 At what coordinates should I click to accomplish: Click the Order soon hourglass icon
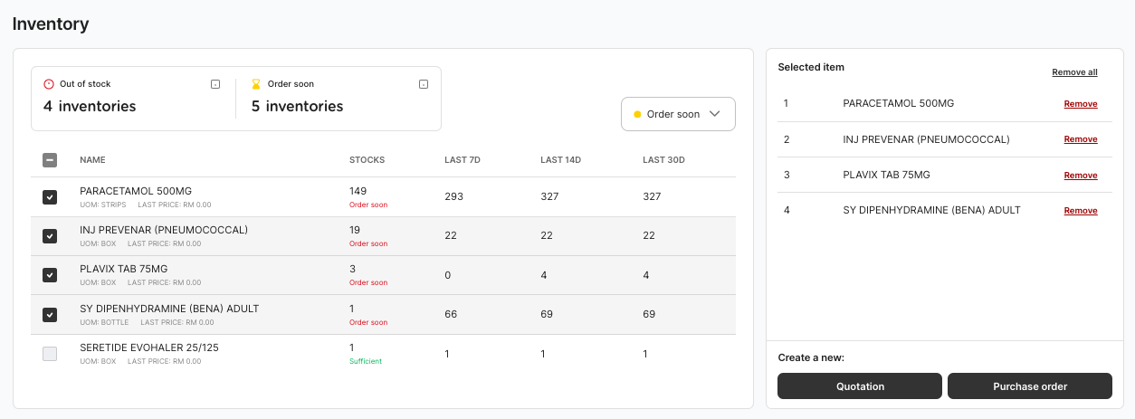[256, 84]
